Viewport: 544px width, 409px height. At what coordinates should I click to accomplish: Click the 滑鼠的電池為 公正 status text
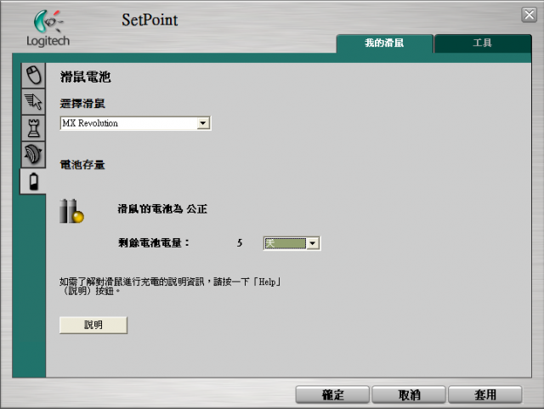click(162, 209)
